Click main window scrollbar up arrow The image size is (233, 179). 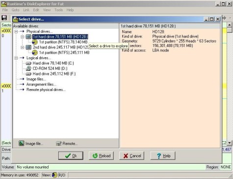point(230,25)
